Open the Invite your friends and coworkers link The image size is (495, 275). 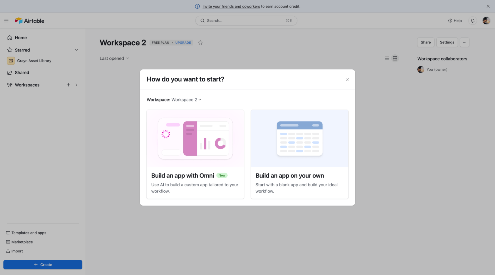coord(231,6)
